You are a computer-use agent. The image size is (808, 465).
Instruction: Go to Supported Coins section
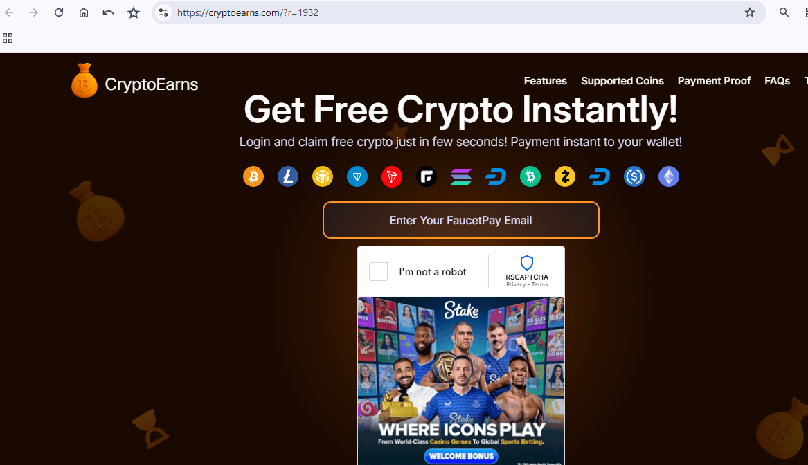pyautogui.click(x=622, y=81)
